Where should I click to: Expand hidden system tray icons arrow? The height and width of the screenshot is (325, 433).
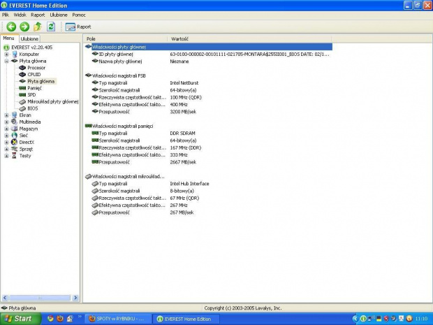pos(355,319)
